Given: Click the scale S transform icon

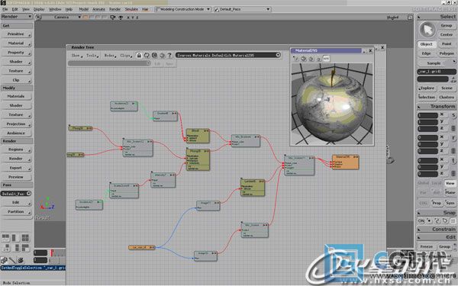Looking at the screenshot, I should 453,115.
